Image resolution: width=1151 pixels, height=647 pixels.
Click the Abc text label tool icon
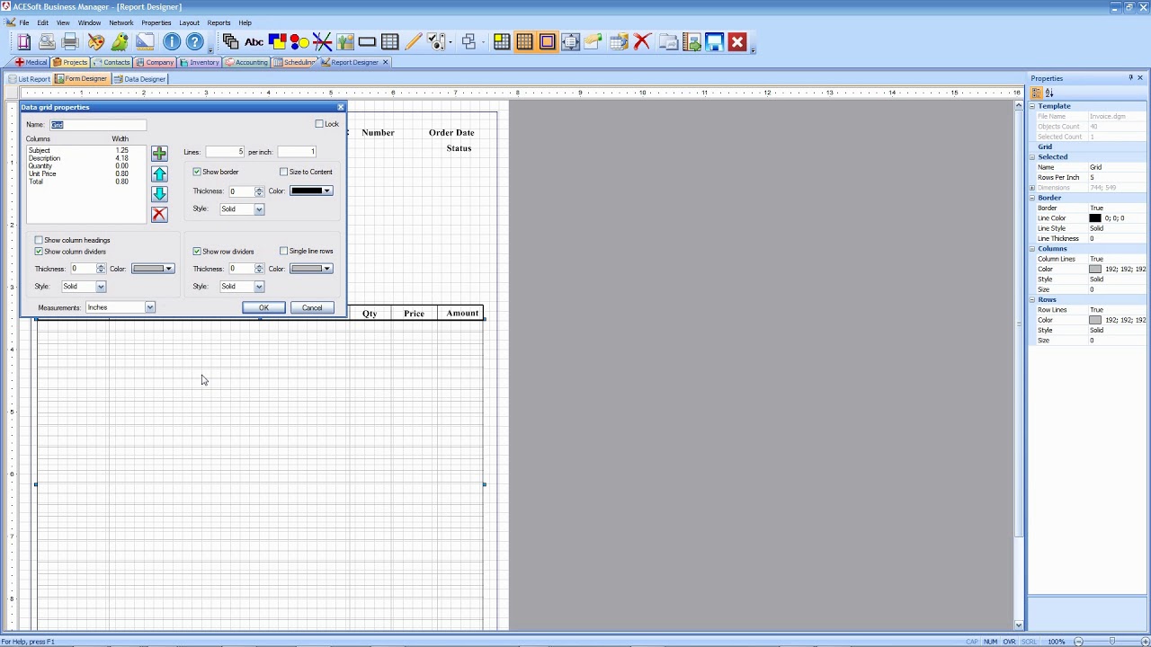pyautogui.click(x=254, y=41)
